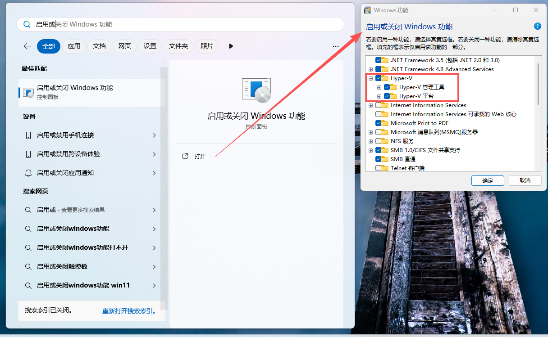Uncheck the Hyper-V checkbox
Viewport: 548px width, 337px height.
(378, 78)
